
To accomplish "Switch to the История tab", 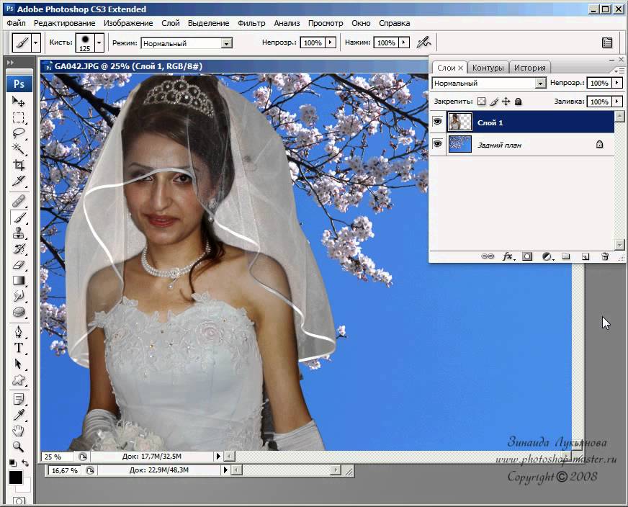I will click(x=529, y=68).
